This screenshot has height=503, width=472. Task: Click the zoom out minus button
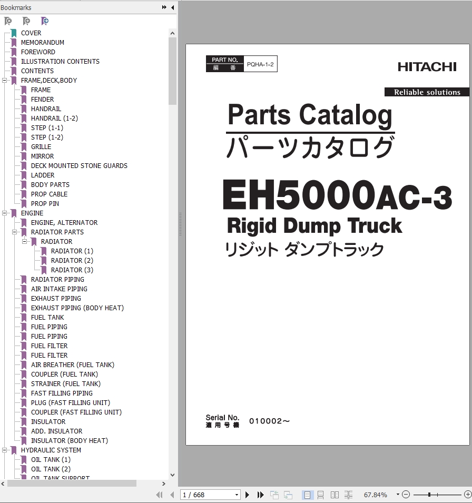(406, 495)
